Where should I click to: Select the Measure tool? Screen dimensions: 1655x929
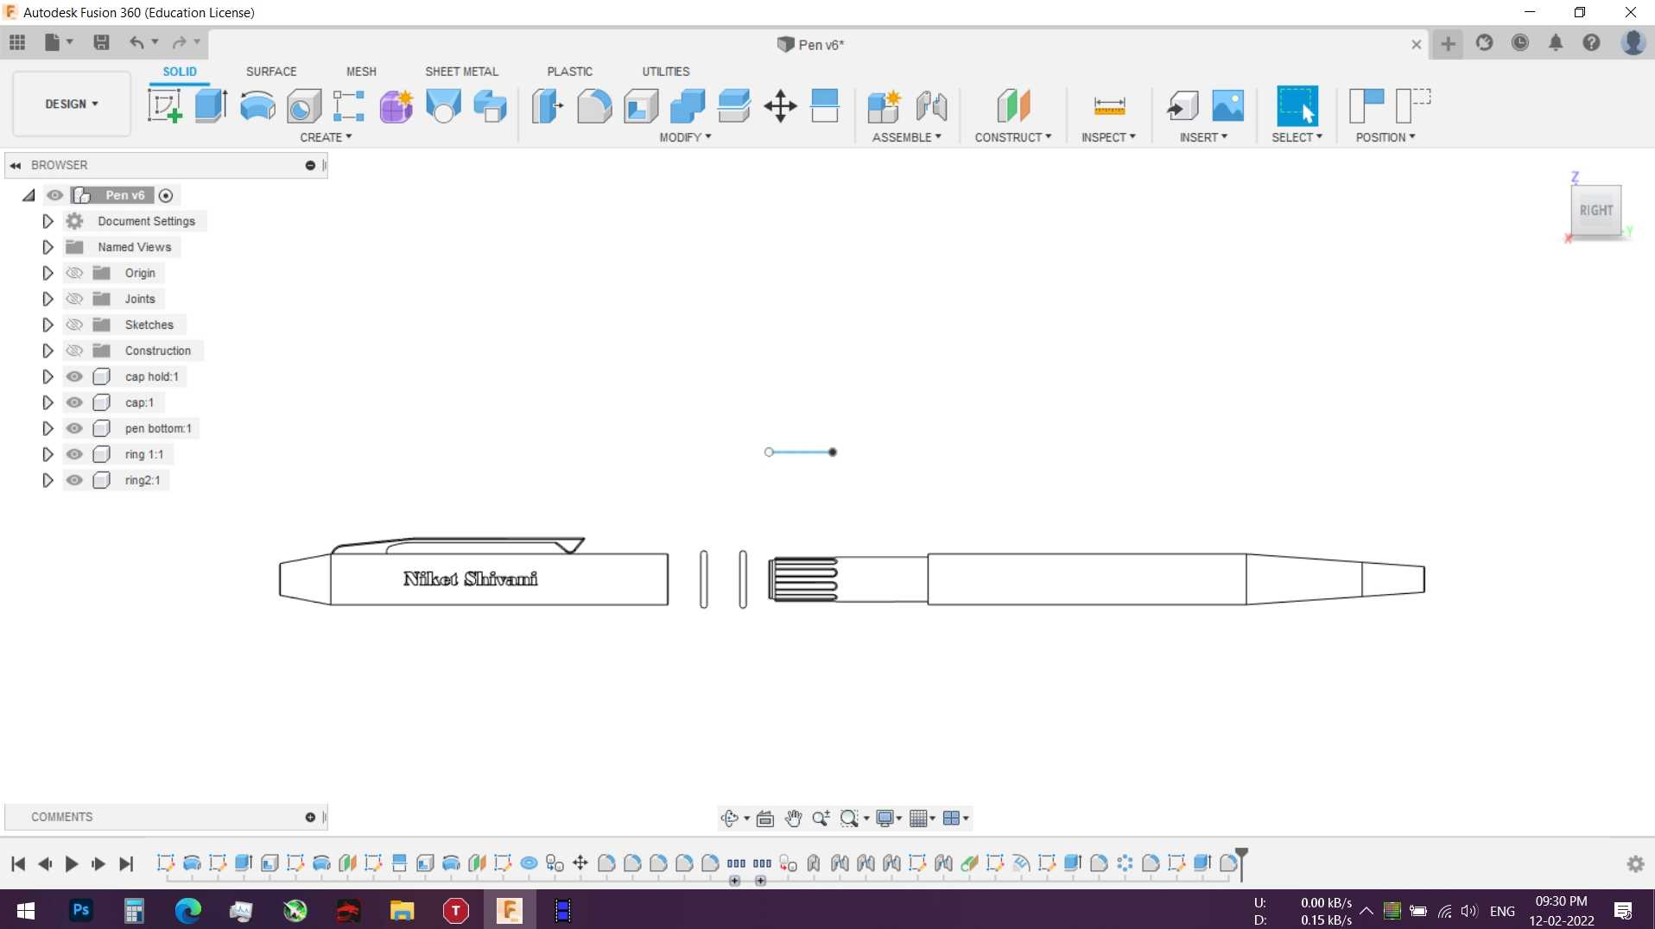pyautogui.click(x=1109, y=106)
